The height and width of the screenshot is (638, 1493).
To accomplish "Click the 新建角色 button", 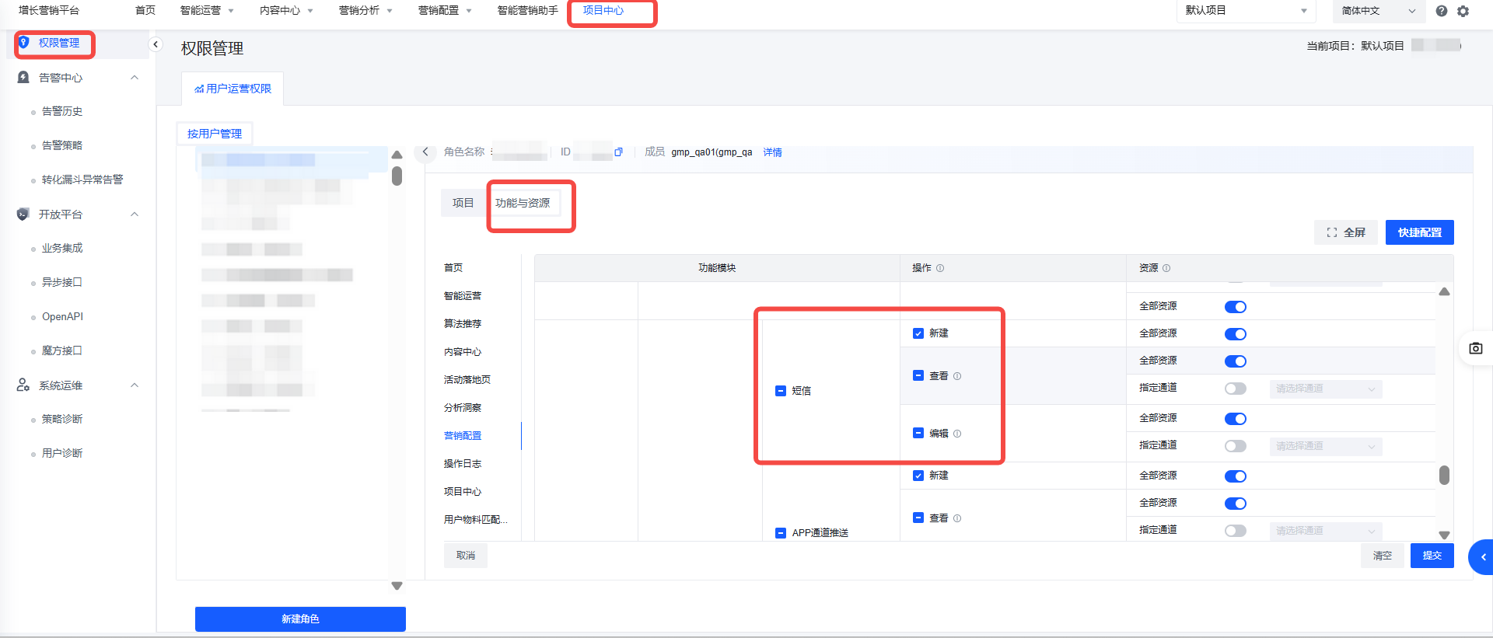I will pyautogui.click(x=300, y=619).
